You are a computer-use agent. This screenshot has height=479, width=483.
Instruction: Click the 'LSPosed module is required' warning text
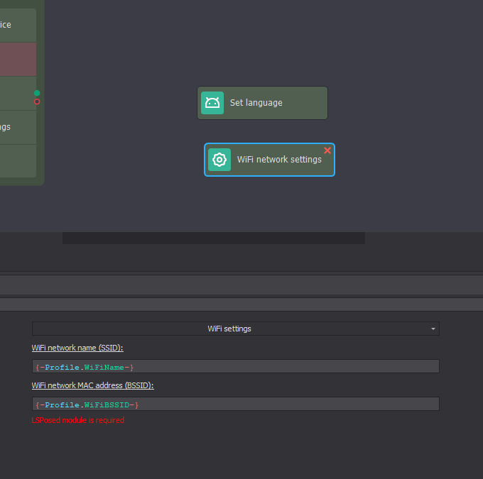78,420
